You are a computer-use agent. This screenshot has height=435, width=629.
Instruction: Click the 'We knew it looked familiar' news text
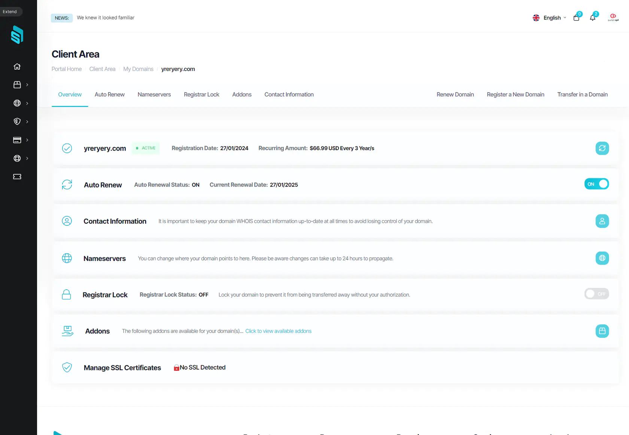[x=106, y=18]
